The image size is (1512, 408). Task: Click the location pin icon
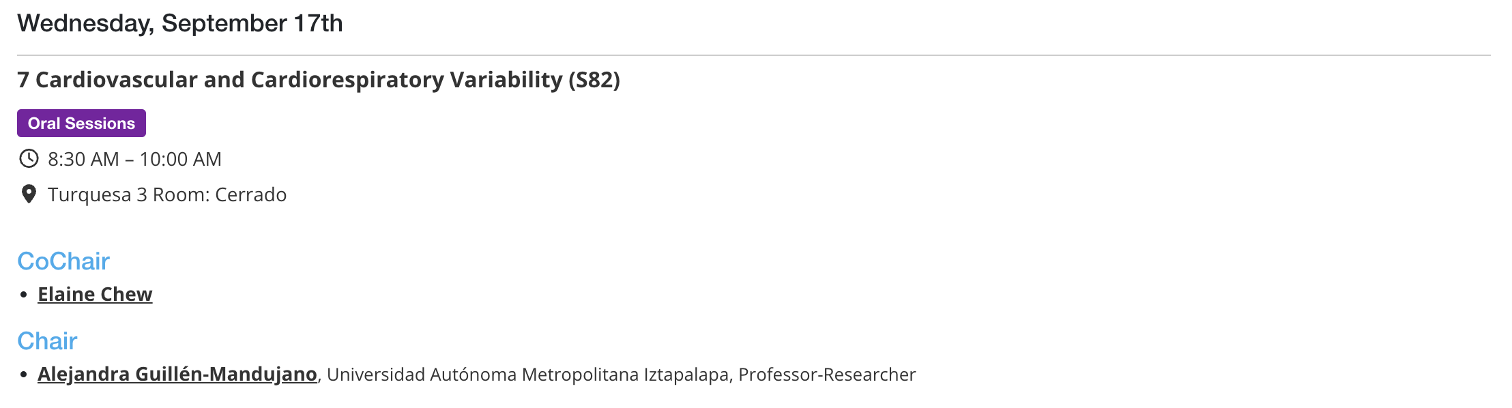29,194
